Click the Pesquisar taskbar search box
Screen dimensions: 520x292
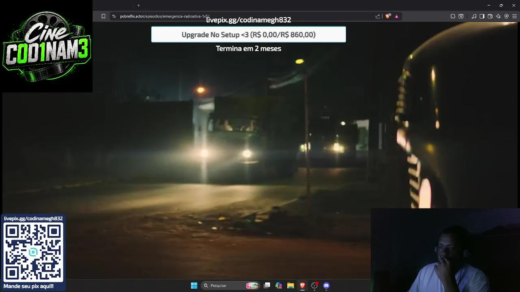[x=230, y=286]
